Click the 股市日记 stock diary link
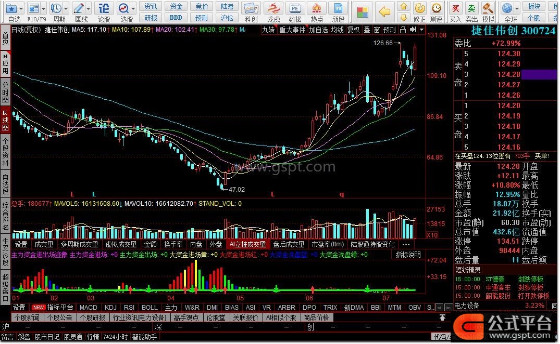The width and height of the screenshot is (560, 344). [47, 337]
